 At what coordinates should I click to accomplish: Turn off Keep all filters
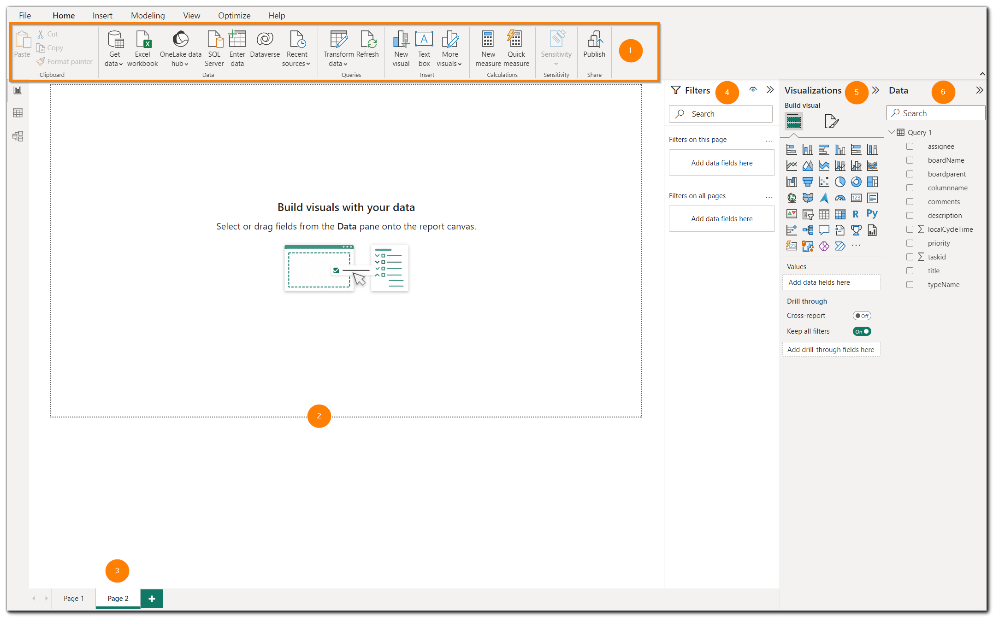862,331
